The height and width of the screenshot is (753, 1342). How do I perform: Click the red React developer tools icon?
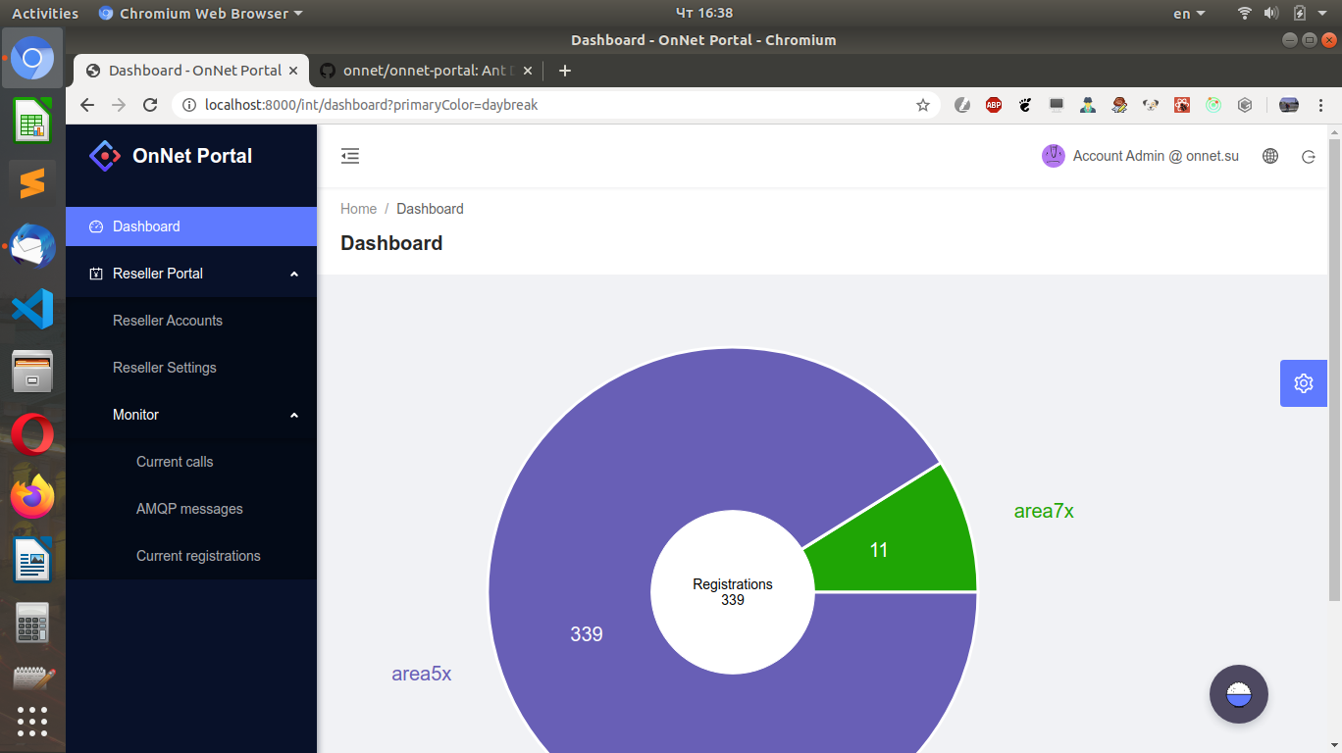pyautogui.click(x=1182, y=105)
